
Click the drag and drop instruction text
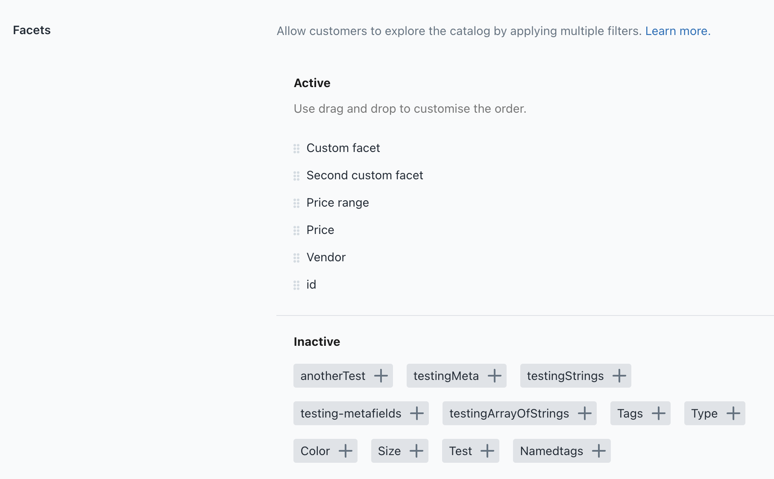pyautogui.click(x=410, y=109)
